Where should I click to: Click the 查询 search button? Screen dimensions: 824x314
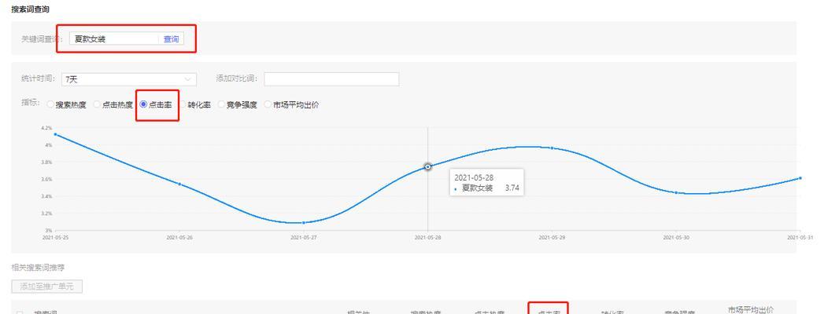click(x=171, y=38)
